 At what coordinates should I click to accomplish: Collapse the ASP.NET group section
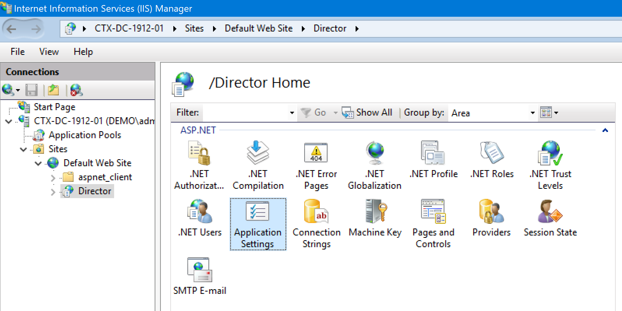point(605,130)
